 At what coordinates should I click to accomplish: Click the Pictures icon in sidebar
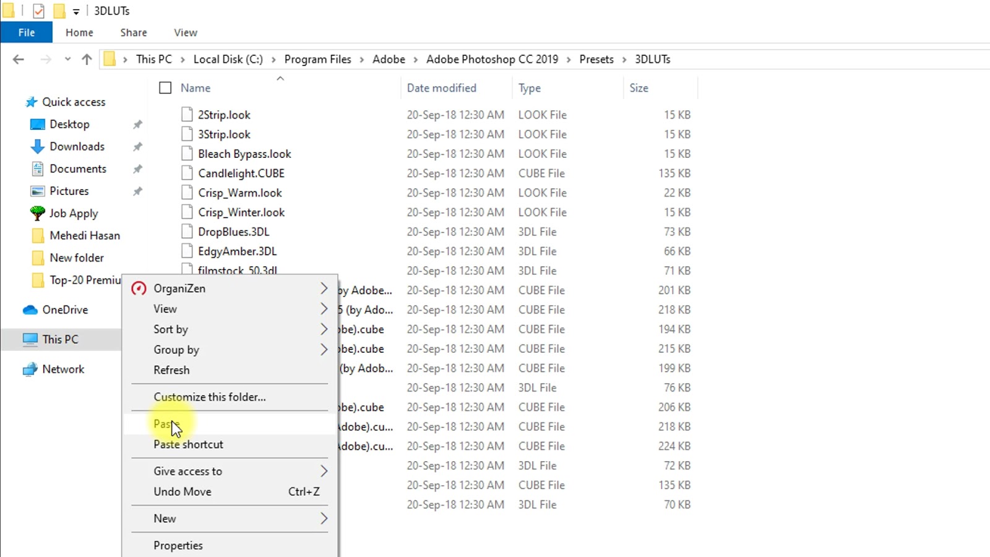[x=38, y=191]
